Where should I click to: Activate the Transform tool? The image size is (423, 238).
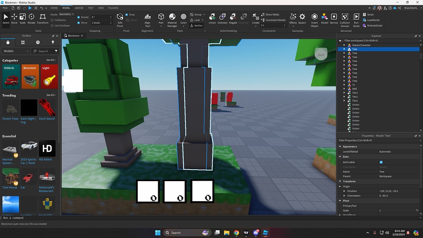(43, 19)
